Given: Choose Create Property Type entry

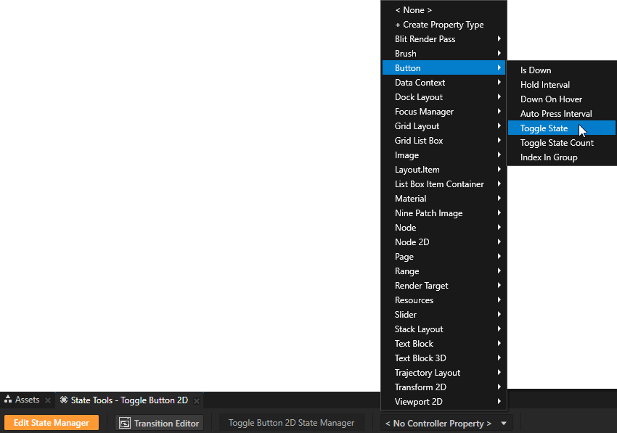Looking at the screenshot, I should pyautogui.click(x=439, y=25).
